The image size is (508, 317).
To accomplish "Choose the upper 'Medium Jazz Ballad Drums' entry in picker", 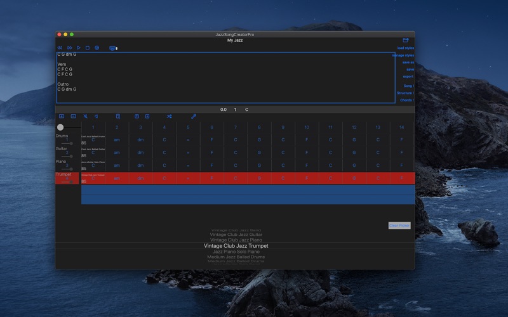I will (236, 257).
